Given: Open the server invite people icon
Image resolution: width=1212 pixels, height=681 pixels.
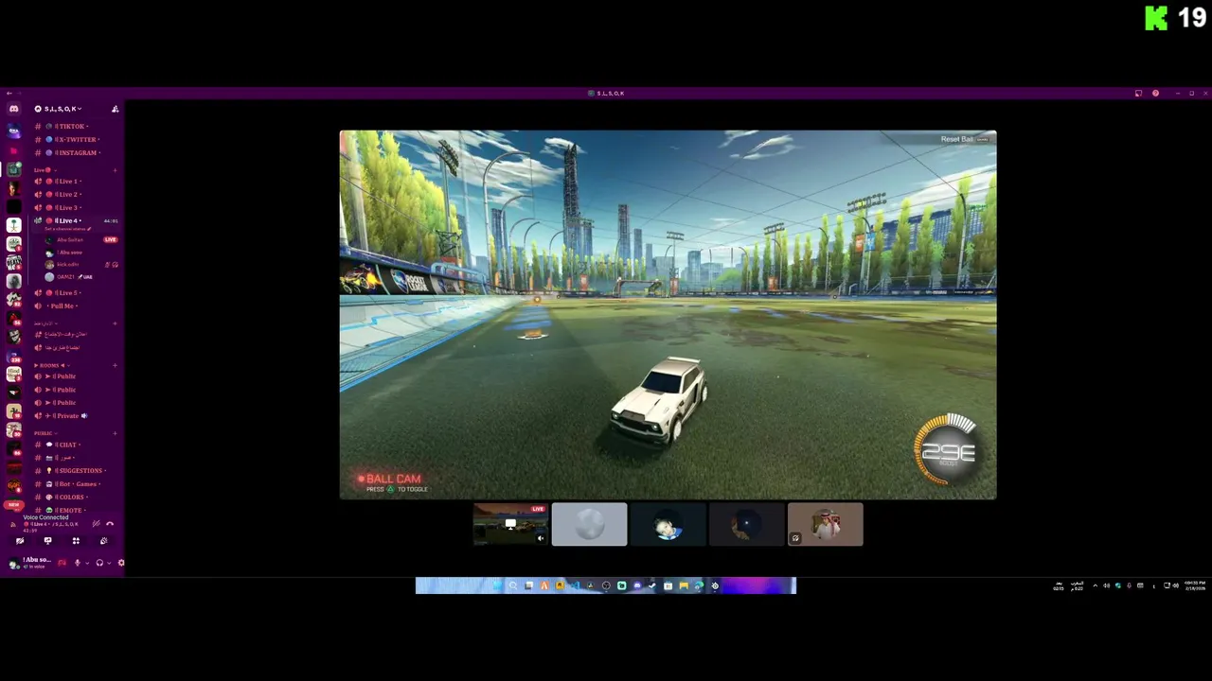Looking at the screenshot, I should [116, 109].
